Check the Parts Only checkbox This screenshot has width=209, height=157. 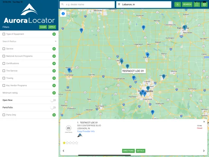[x=4, y=115]
